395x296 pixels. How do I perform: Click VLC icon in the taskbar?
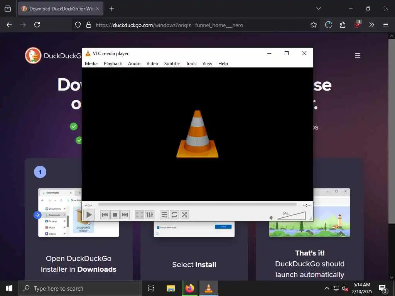[x=209, y=288]
